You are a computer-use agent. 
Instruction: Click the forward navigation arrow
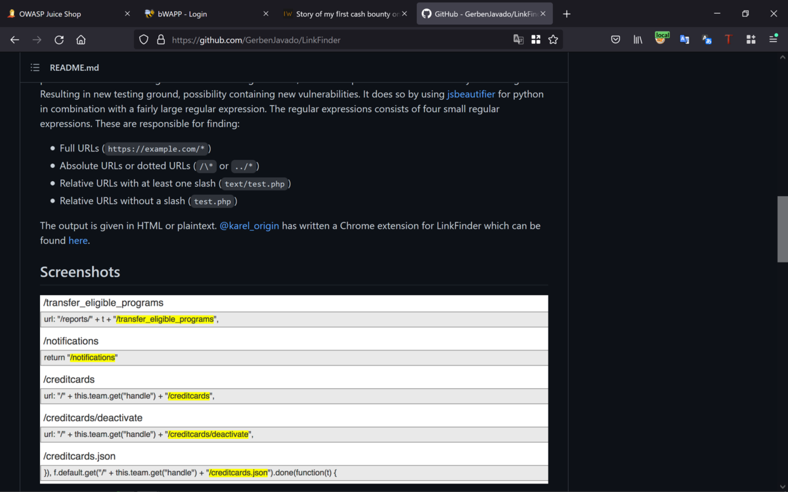[37, 39]
